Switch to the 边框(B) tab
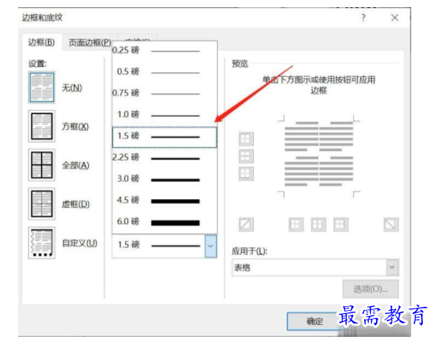Viewport: 434px width, 340px height. click(x=42, y=42)
